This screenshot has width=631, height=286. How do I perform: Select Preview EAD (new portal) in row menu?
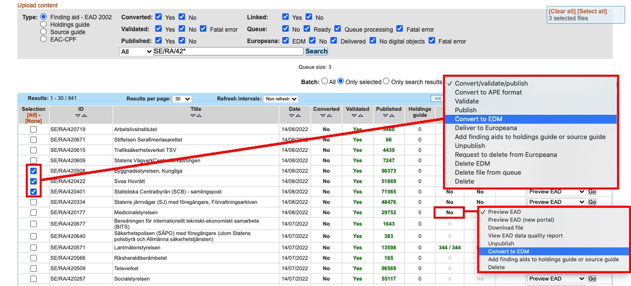click(554, 220)
